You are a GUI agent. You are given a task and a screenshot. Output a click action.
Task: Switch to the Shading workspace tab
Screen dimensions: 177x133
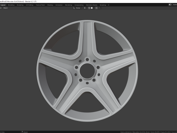[50, 5]
